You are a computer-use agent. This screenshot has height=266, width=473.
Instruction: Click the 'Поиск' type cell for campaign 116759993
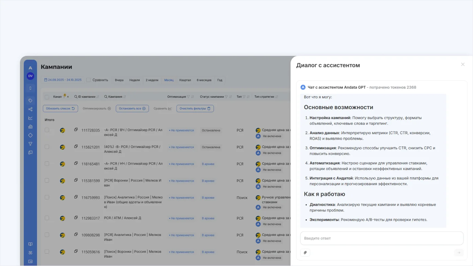[x=242, y=198]
